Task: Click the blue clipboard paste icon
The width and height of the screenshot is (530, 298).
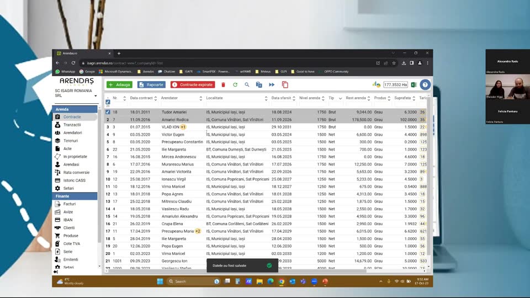Action: pyautogui.click(x=259, y=85)
